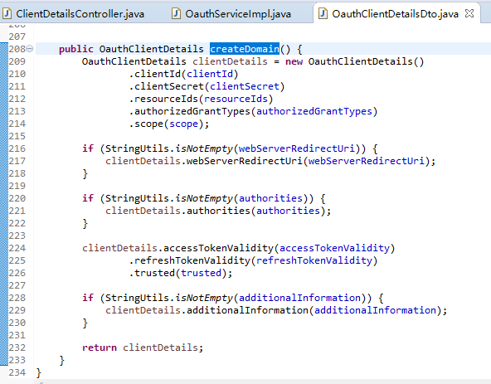Select the OauthClientDetailsDto.java tab
The height and width of the screenshot is (384, 491).
pyautogui.click(x=395, y=14)
